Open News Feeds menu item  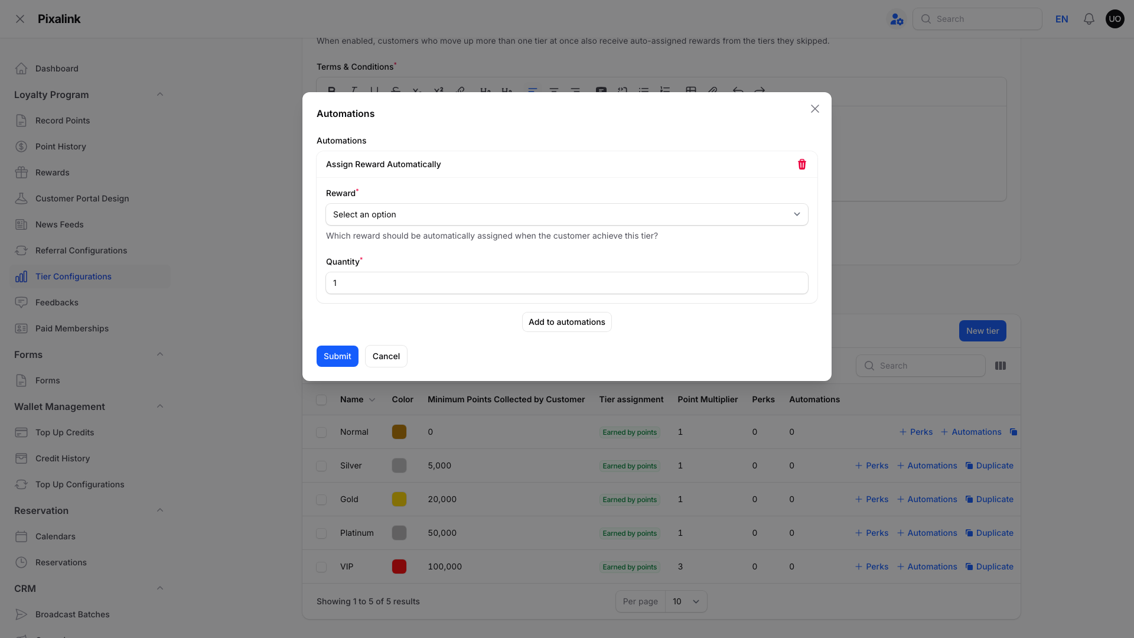click(x=90, y=224)
